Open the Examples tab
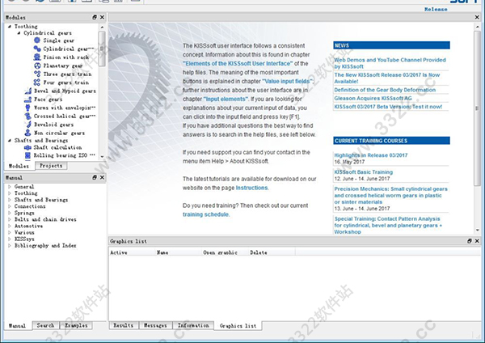 (x=76, y=325)
